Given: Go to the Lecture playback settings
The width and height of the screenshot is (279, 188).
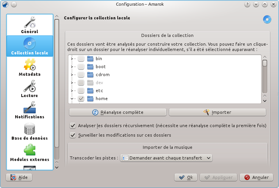Looking at the screenshot, I should pos(30,89).
